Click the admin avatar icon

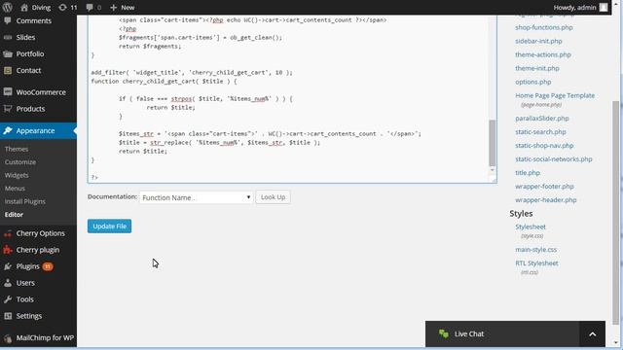pyautogui.click(x=604, y=7)
